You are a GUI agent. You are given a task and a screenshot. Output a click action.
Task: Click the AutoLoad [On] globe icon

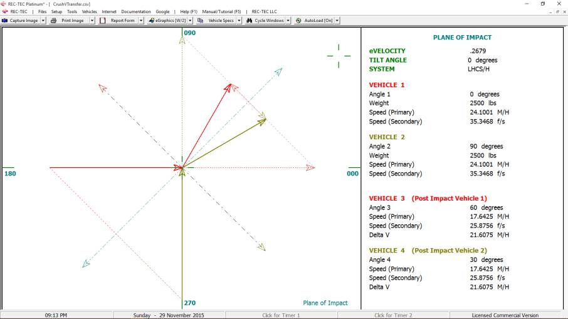[298, 21]
